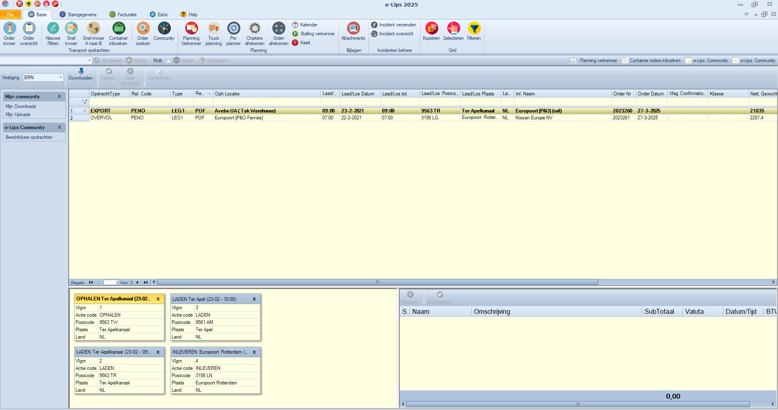Open the File menu
778x410 pixels.
pos(10,15)
